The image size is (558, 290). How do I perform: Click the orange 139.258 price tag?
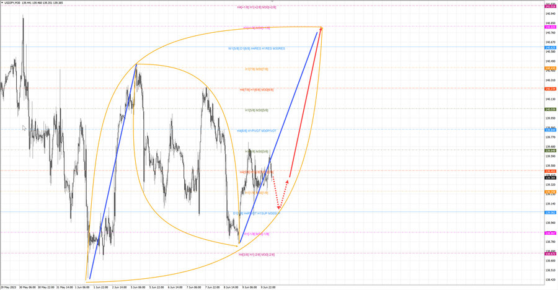[550, 192]
